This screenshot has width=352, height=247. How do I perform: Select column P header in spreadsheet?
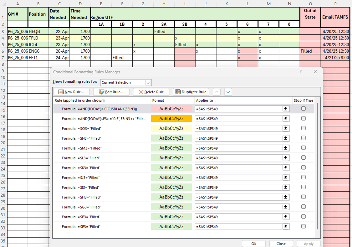click(335, 3)
